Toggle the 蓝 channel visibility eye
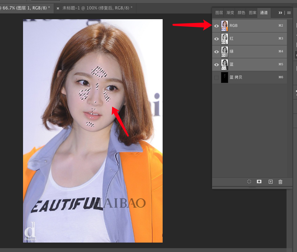 tap(216, 65)
